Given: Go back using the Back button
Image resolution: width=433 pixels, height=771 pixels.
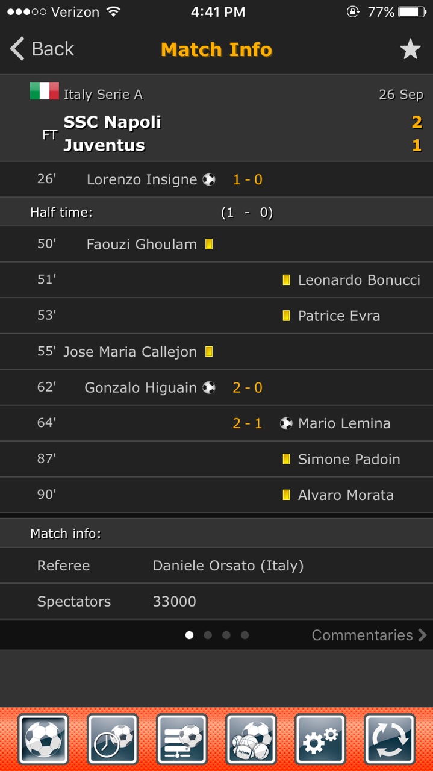Looking at the screenshot, I should (42, 49).
